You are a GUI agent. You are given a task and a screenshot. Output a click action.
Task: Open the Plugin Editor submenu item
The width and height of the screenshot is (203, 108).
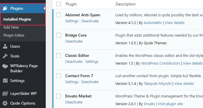coord(14,35)
